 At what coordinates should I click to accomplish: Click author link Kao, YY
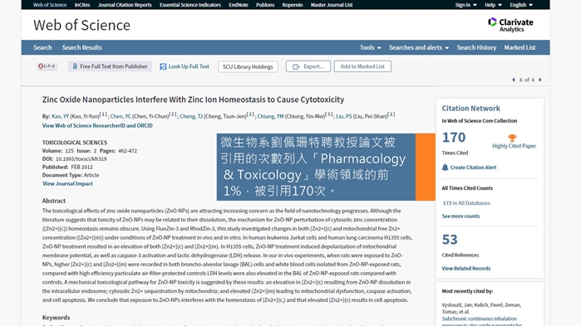click(x=60, y=116)
